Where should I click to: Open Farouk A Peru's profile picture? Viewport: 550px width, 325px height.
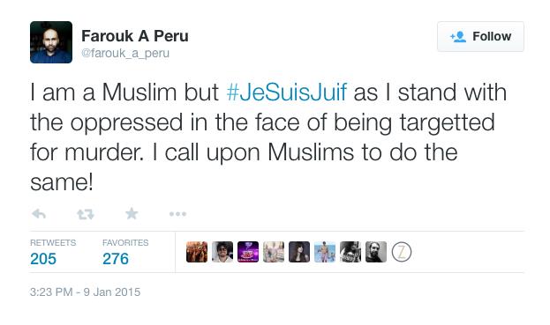pyautogui.click(x=51, y=42)
